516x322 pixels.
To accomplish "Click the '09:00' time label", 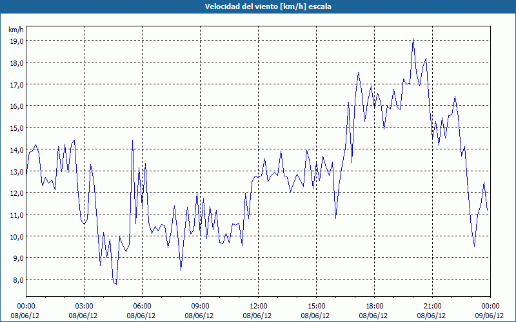I will [x=200, y=307].
